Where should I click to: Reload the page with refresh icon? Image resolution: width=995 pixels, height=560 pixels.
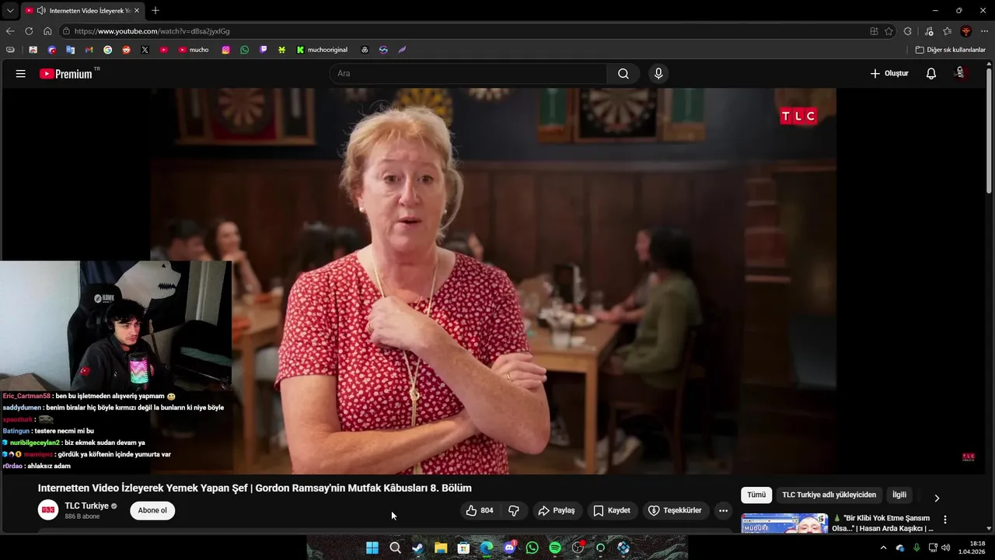[29, 31]
